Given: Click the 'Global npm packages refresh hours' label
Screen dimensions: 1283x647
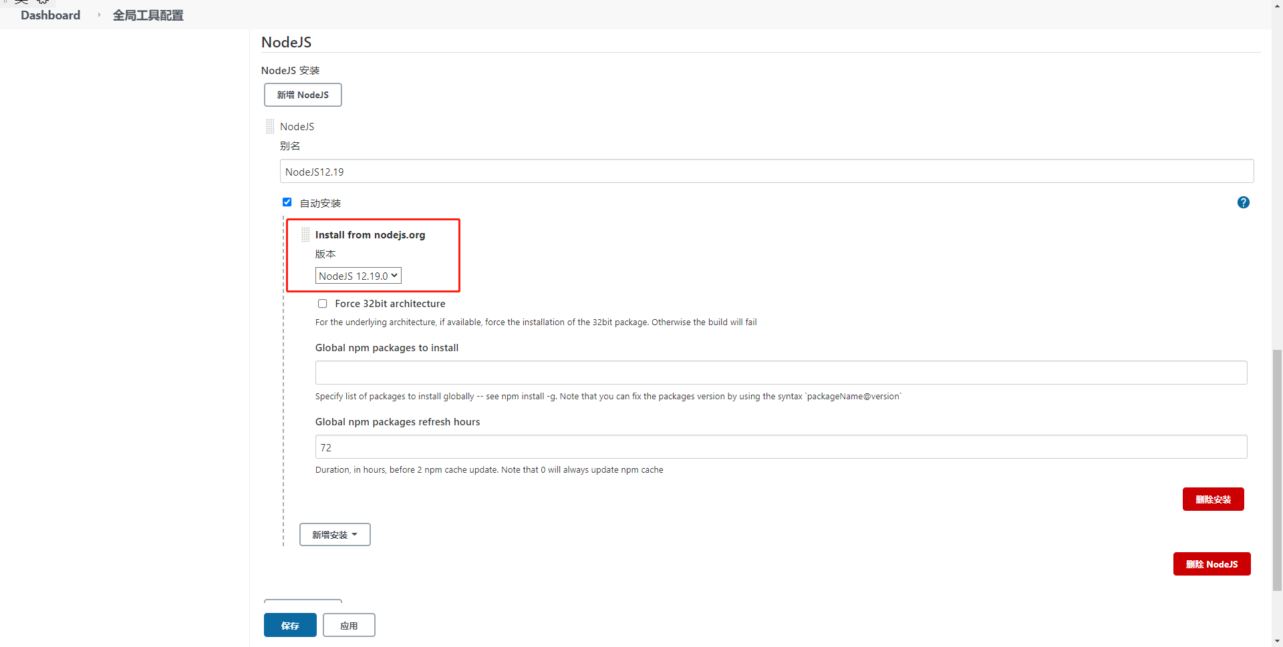Looking at the screenshot, I should pyautogui.click(x=398, y=422).
